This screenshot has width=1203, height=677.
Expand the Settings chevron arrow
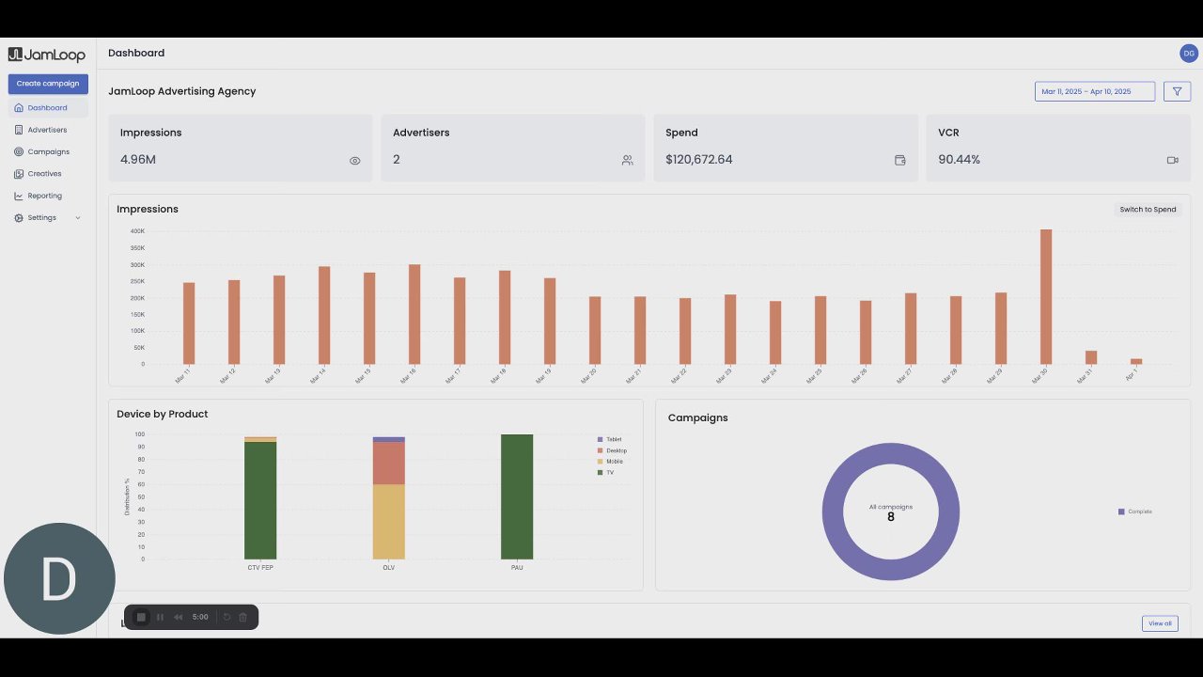pyautogui.click(x=78, y=218)
